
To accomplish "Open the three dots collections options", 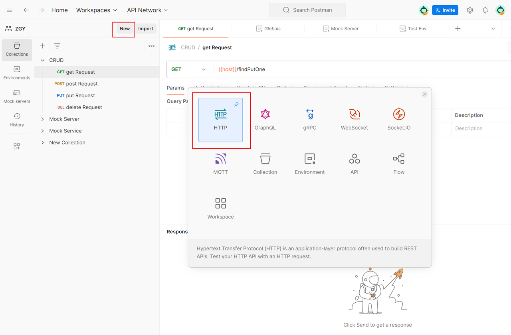I will click(151, 46).
